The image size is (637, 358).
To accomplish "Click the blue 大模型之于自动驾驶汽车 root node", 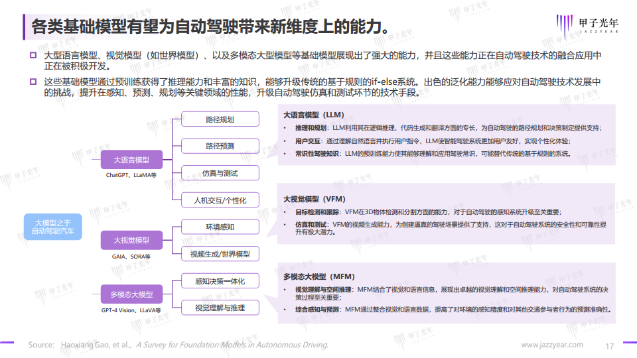I will (x=53, y=227).
